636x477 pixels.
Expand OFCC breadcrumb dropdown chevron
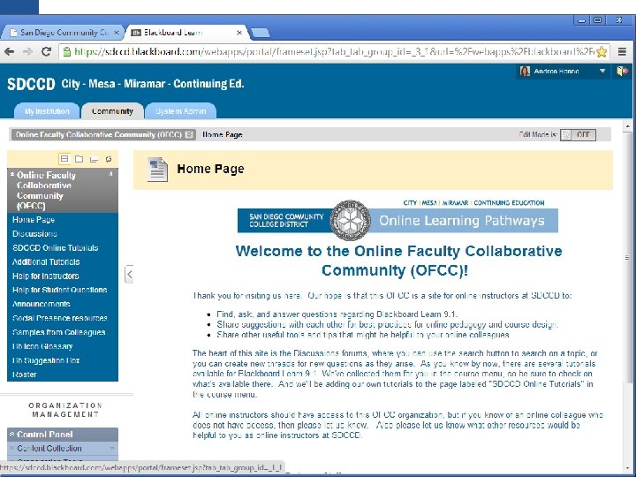tap(189, 134)
